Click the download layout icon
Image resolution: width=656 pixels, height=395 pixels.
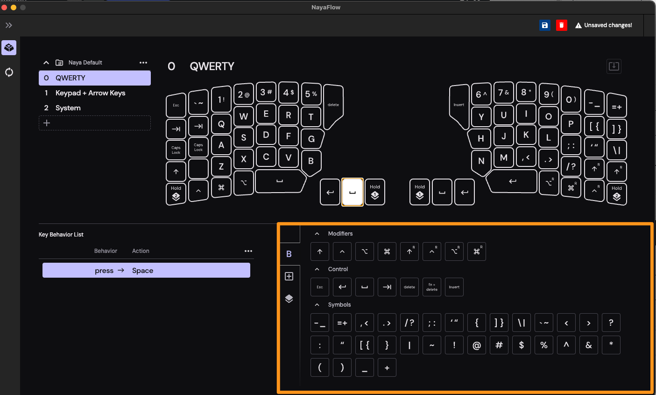614,66
